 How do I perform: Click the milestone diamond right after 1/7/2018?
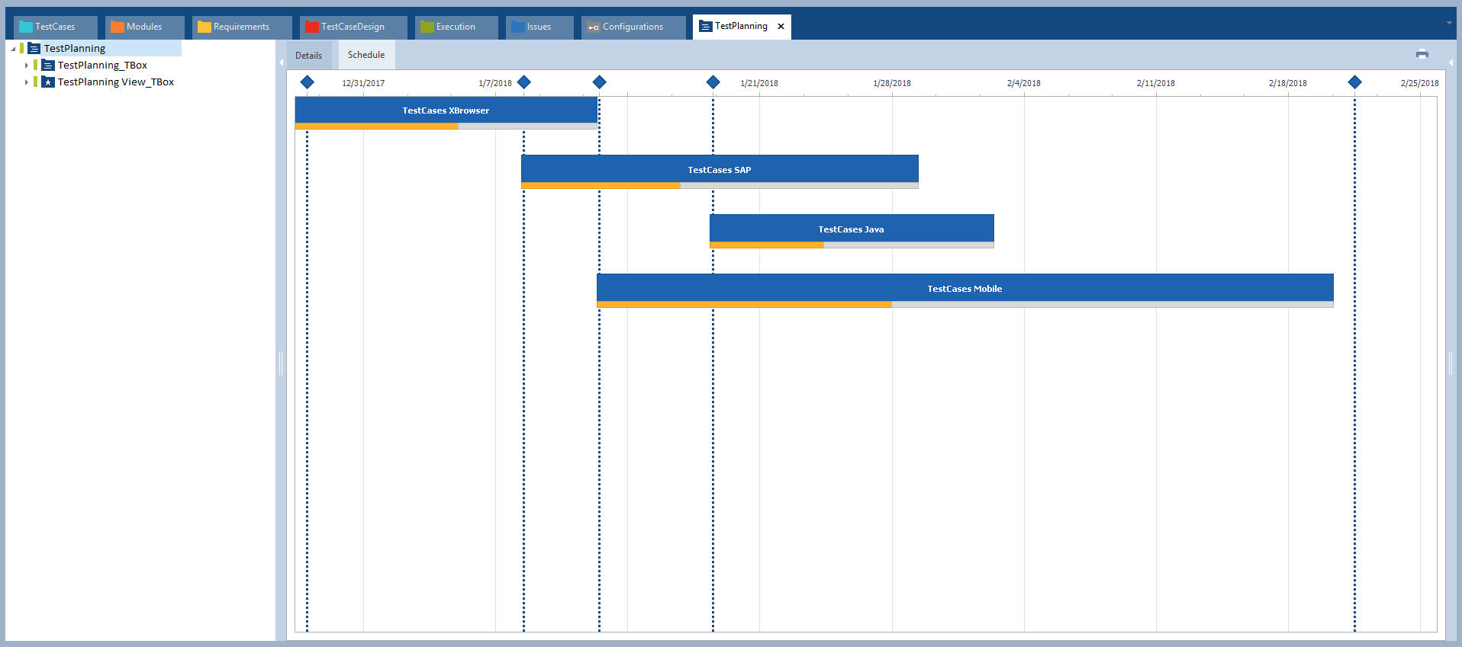[524, 82]
